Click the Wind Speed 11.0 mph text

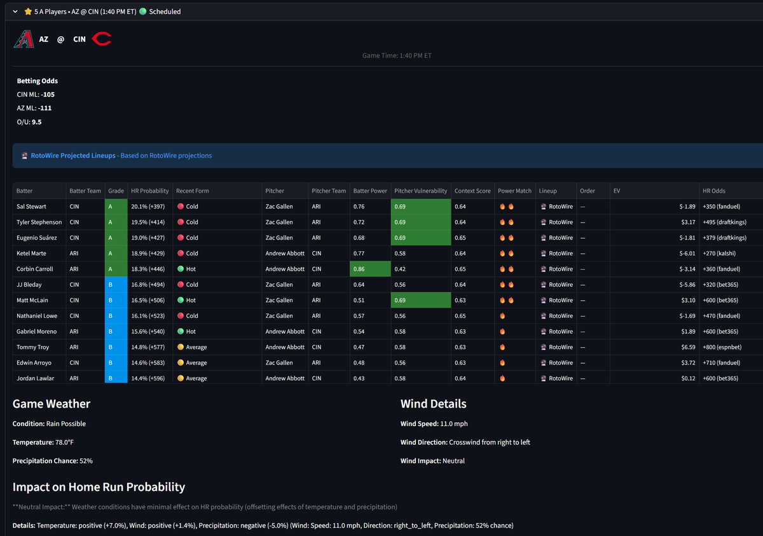tap(434, 424)
